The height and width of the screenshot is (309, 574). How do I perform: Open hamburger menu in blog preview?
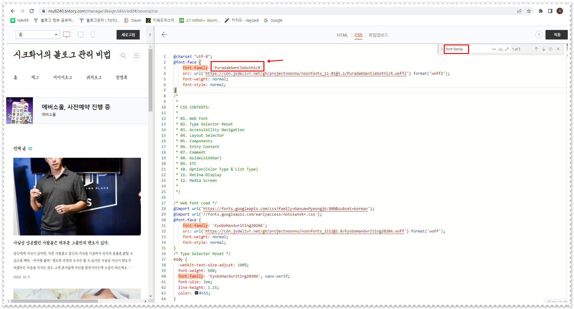[x=136, y=55]
